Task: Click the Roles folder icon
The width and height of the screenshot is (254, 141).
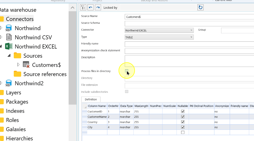Action: (2, 120)
